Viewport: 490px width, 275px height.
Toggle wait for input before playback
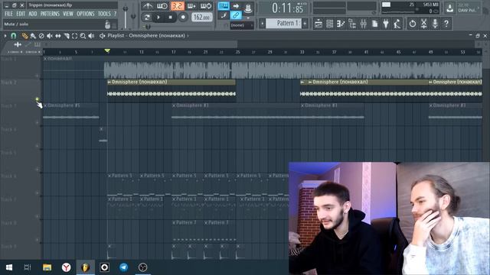(162, 5)
